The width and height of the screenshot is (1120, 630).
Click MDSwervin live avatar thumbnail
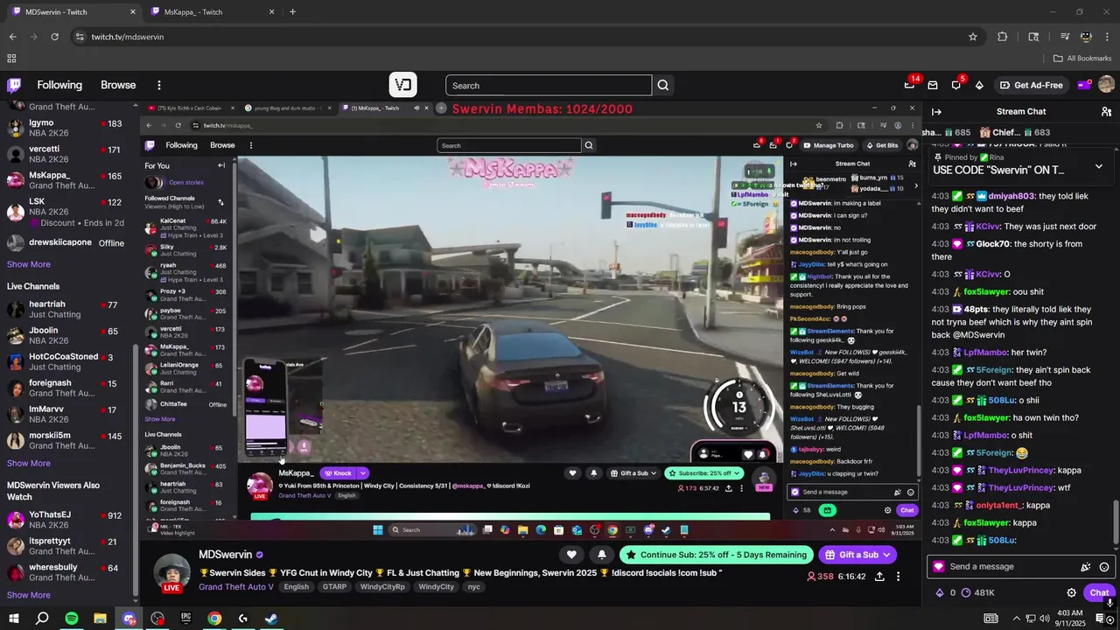click(x=172, y=573)
